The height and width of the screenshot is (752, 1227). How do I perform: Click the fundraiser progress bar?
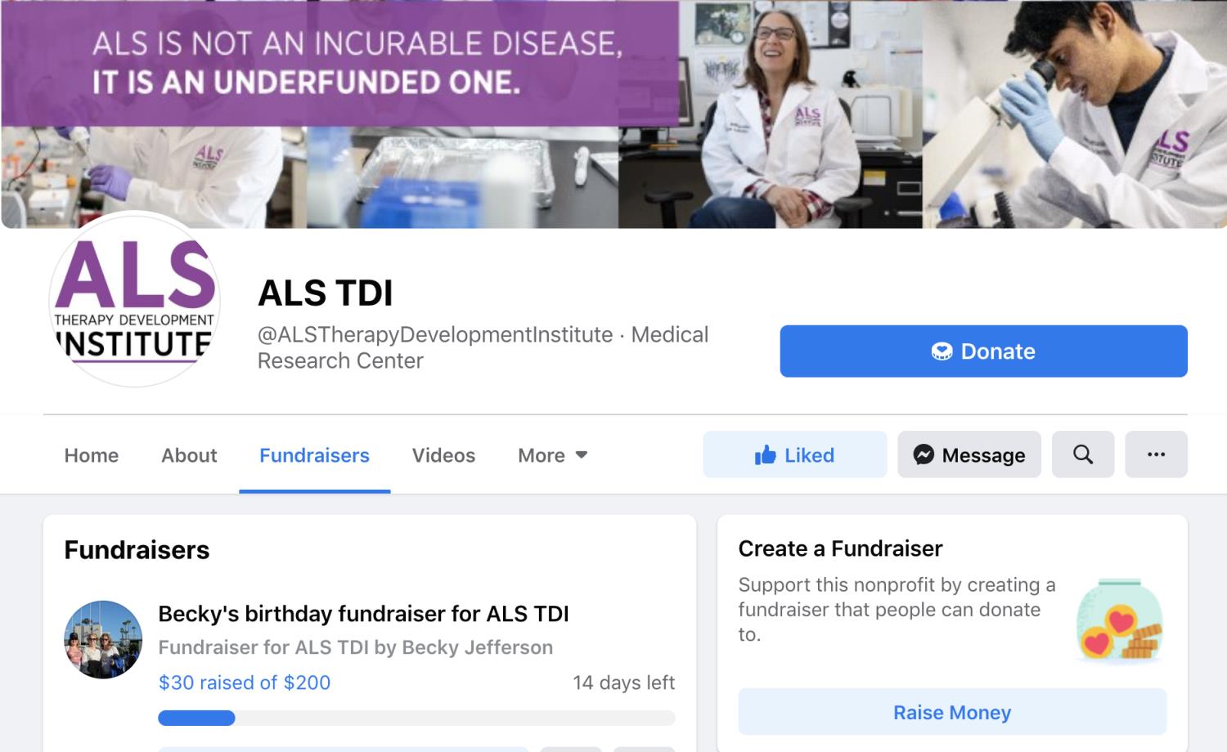pyautogui.click(x=416, y=718)
